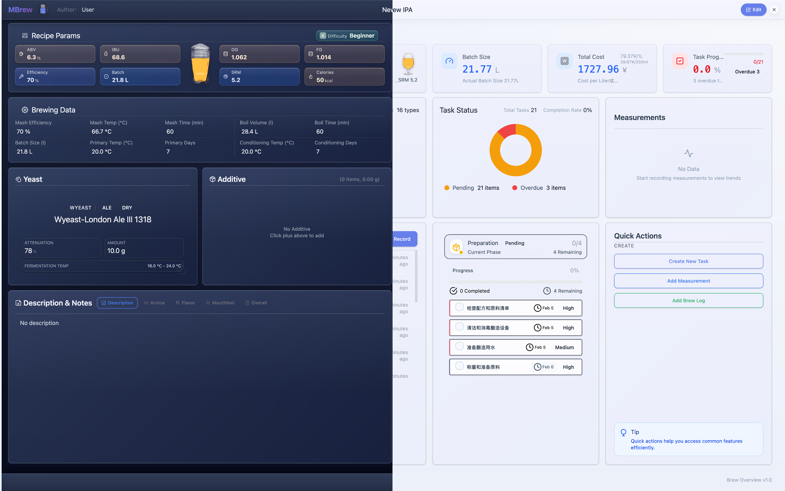Screen dimensions: 785x491
Task: Check the 清洁和消毒酿造设备 task
Action: click(x=459, y=327)
